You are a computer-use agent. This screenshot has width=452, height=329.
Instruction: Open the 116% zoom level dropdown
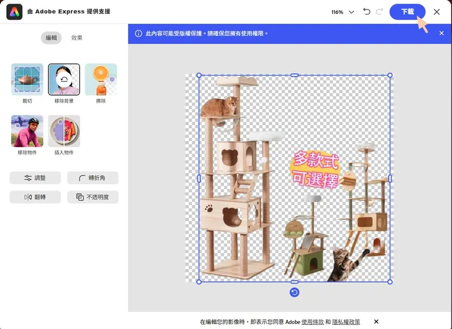(x=342, y=12)
